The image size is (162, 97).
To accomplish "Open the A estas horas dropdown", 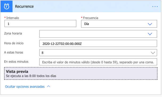I will [98, 53].
